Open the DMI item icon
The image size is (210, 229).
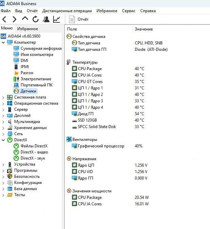click(16, 60)
